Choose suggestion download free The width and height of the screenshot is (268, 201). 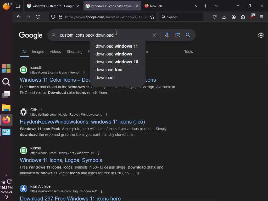[x=118, y=70]
